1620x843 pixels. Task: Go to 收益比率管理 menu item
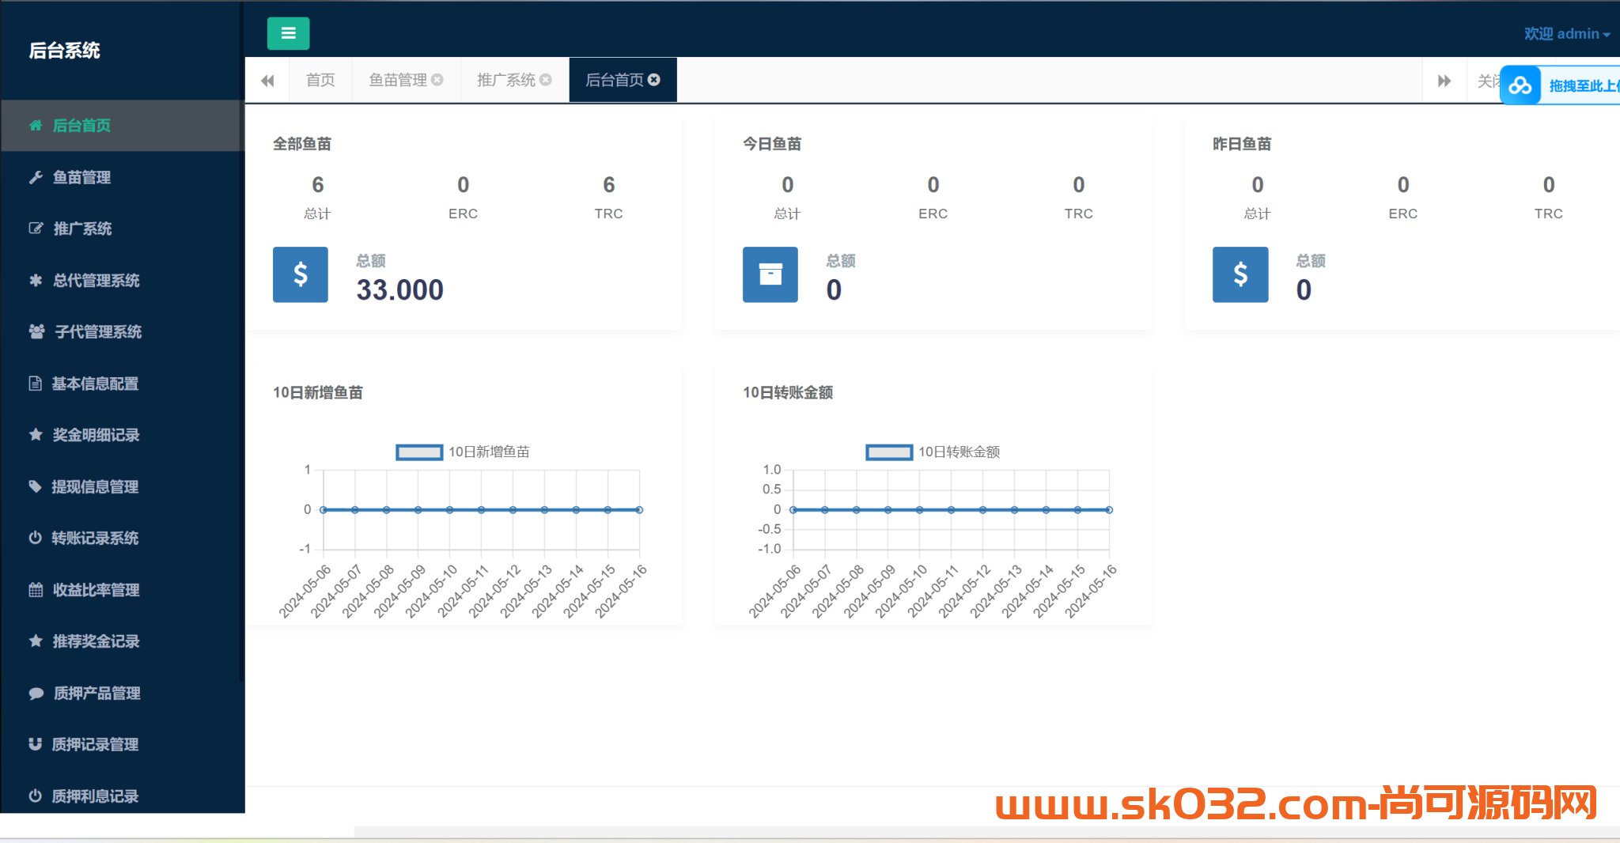coord(122,590)
